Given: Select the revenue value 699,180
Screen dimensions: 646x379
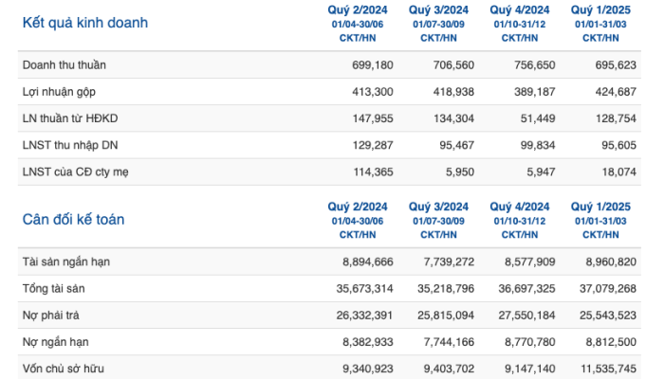Looking at the screenshot, I should 373,65.
